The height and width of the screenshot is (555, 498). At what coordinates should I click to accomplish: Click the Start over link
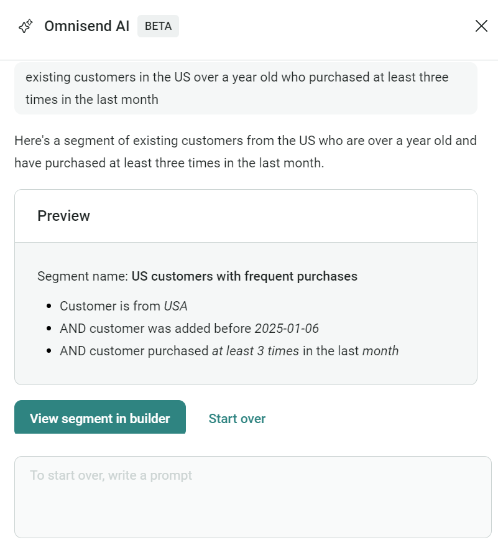(237, 419)
